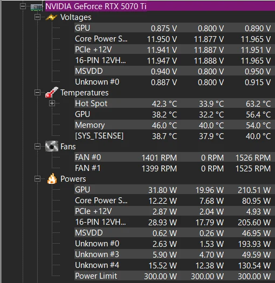
Task: Select the Powers category label
Action: pyautogui.click(x=73, y=179)
